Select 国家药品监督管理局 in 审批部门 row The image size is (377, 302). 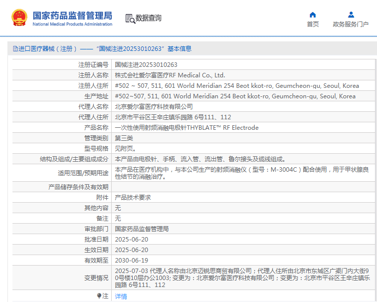click(142, 229)
